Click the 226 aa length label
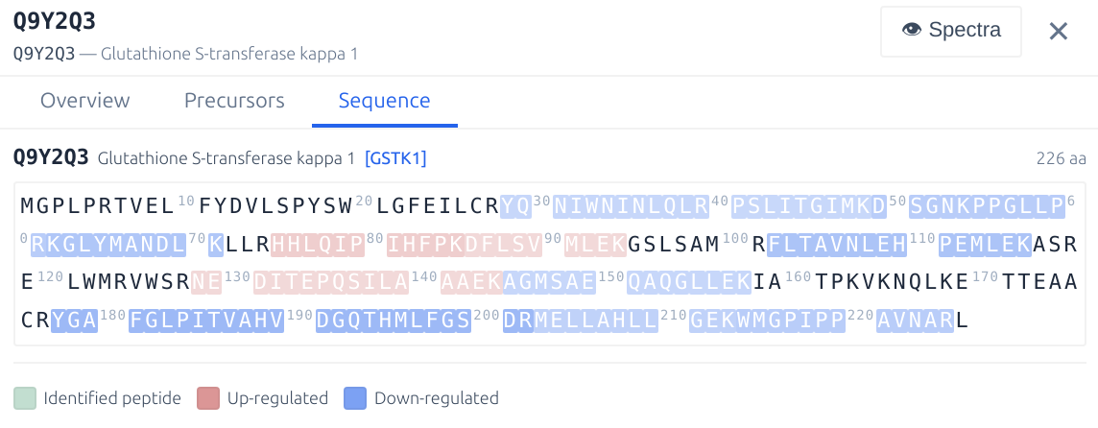Image resolution: width=1098 pixels, height=428 pixels. click(1060, 157)
